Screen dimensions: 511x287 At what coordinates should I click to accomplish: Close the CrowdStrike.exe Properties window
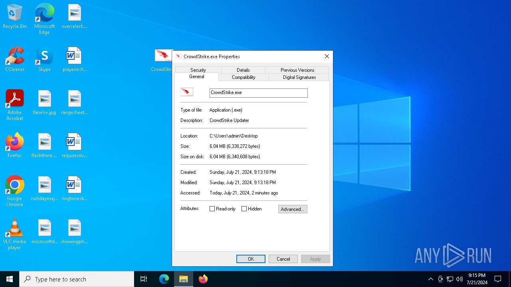[327, 56]
